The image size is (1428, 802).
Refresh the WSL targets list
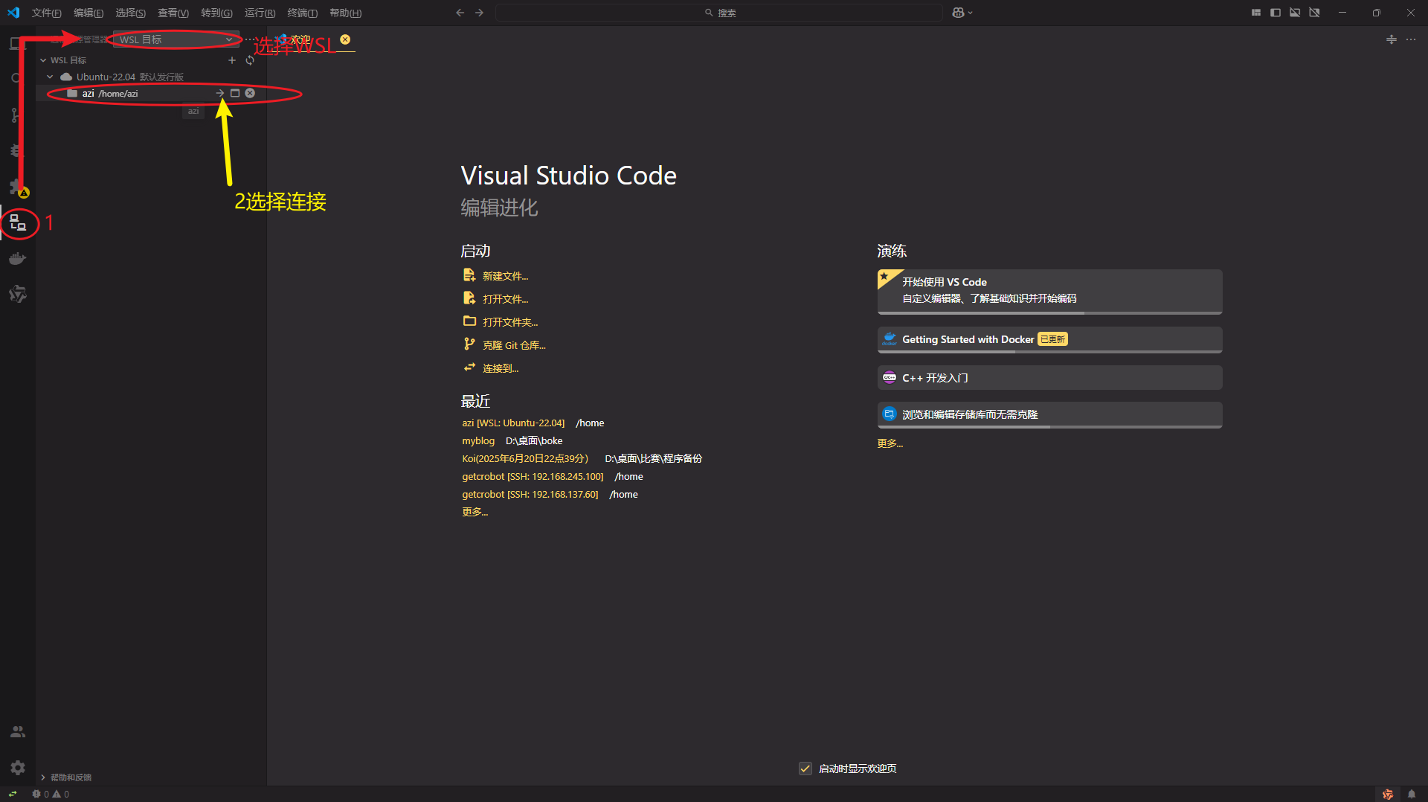pos(250,60)
